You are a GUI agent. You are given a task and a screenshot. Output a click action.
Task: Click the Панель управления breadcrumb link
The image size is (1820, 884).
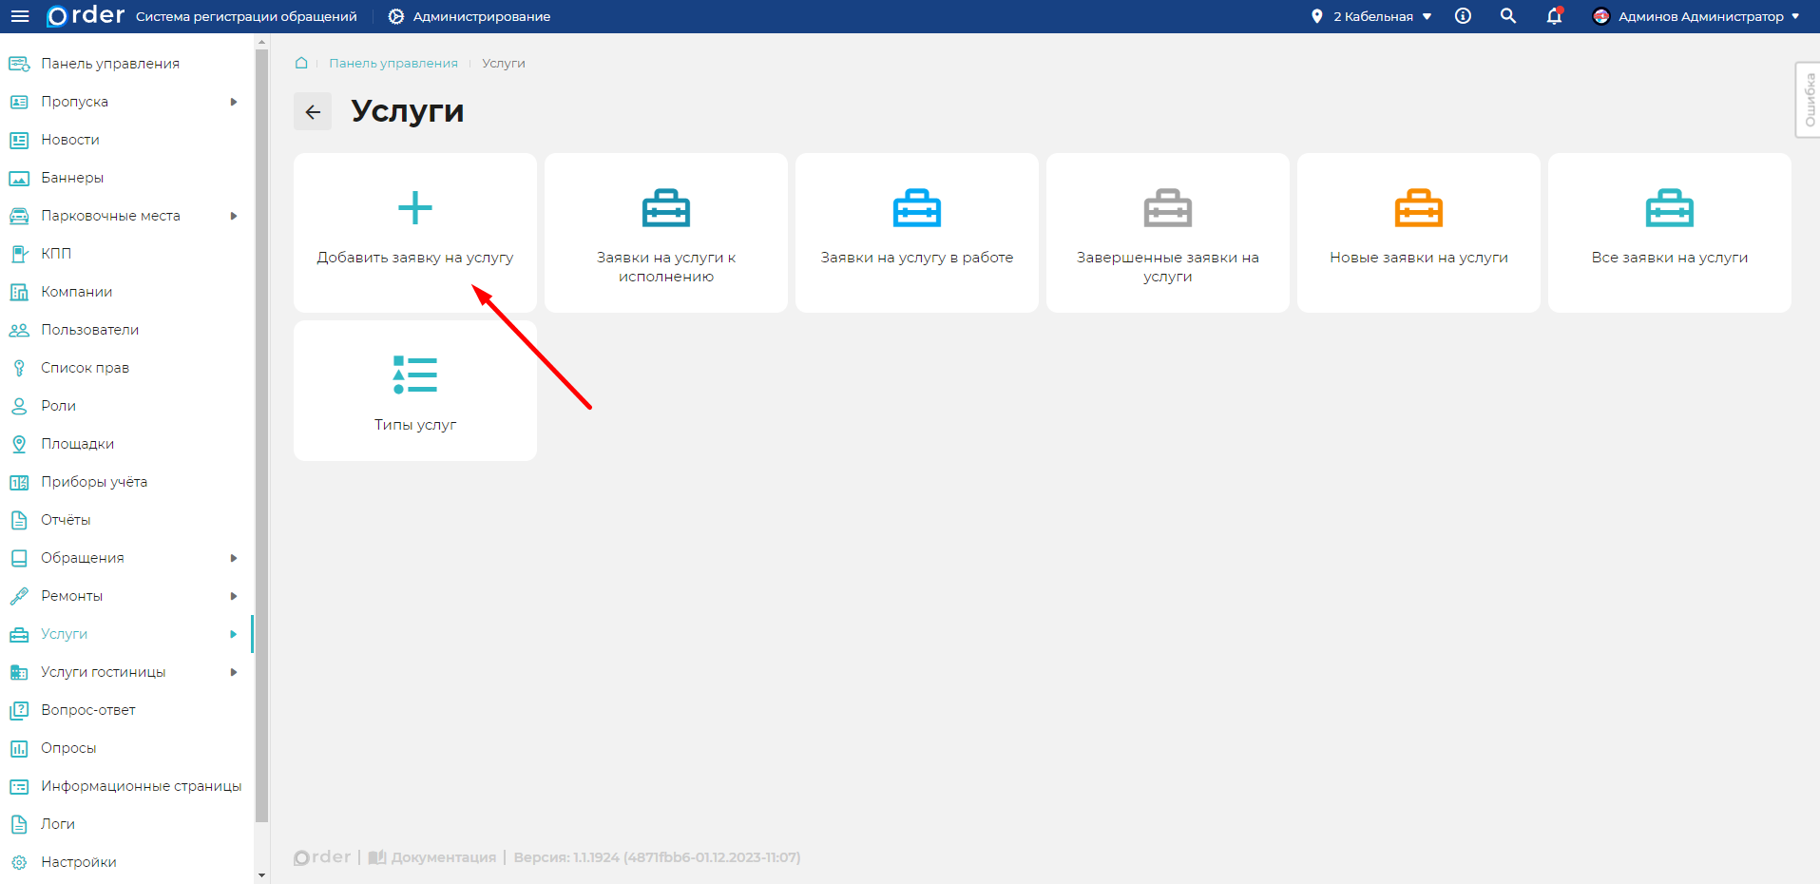393,63
